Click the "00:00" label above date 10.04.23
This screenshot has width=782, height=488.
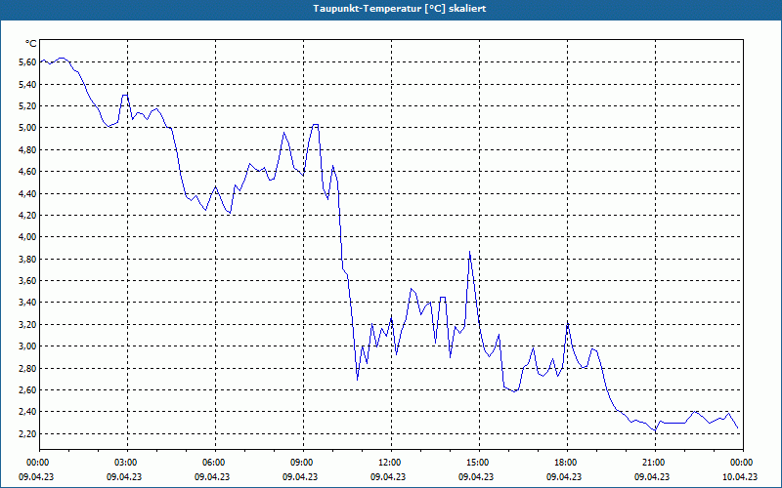pos(743,463)
